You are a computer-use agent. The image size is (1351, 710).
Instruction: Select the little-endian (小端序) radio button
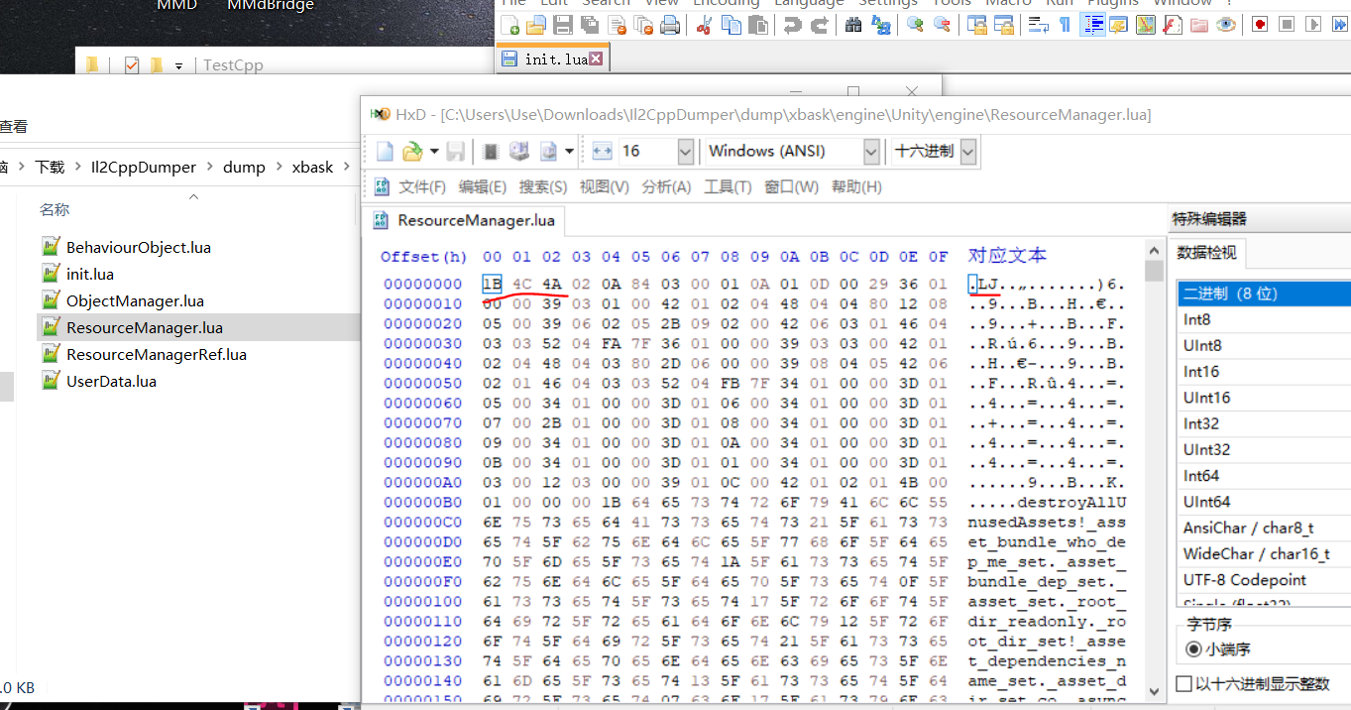1193,650
